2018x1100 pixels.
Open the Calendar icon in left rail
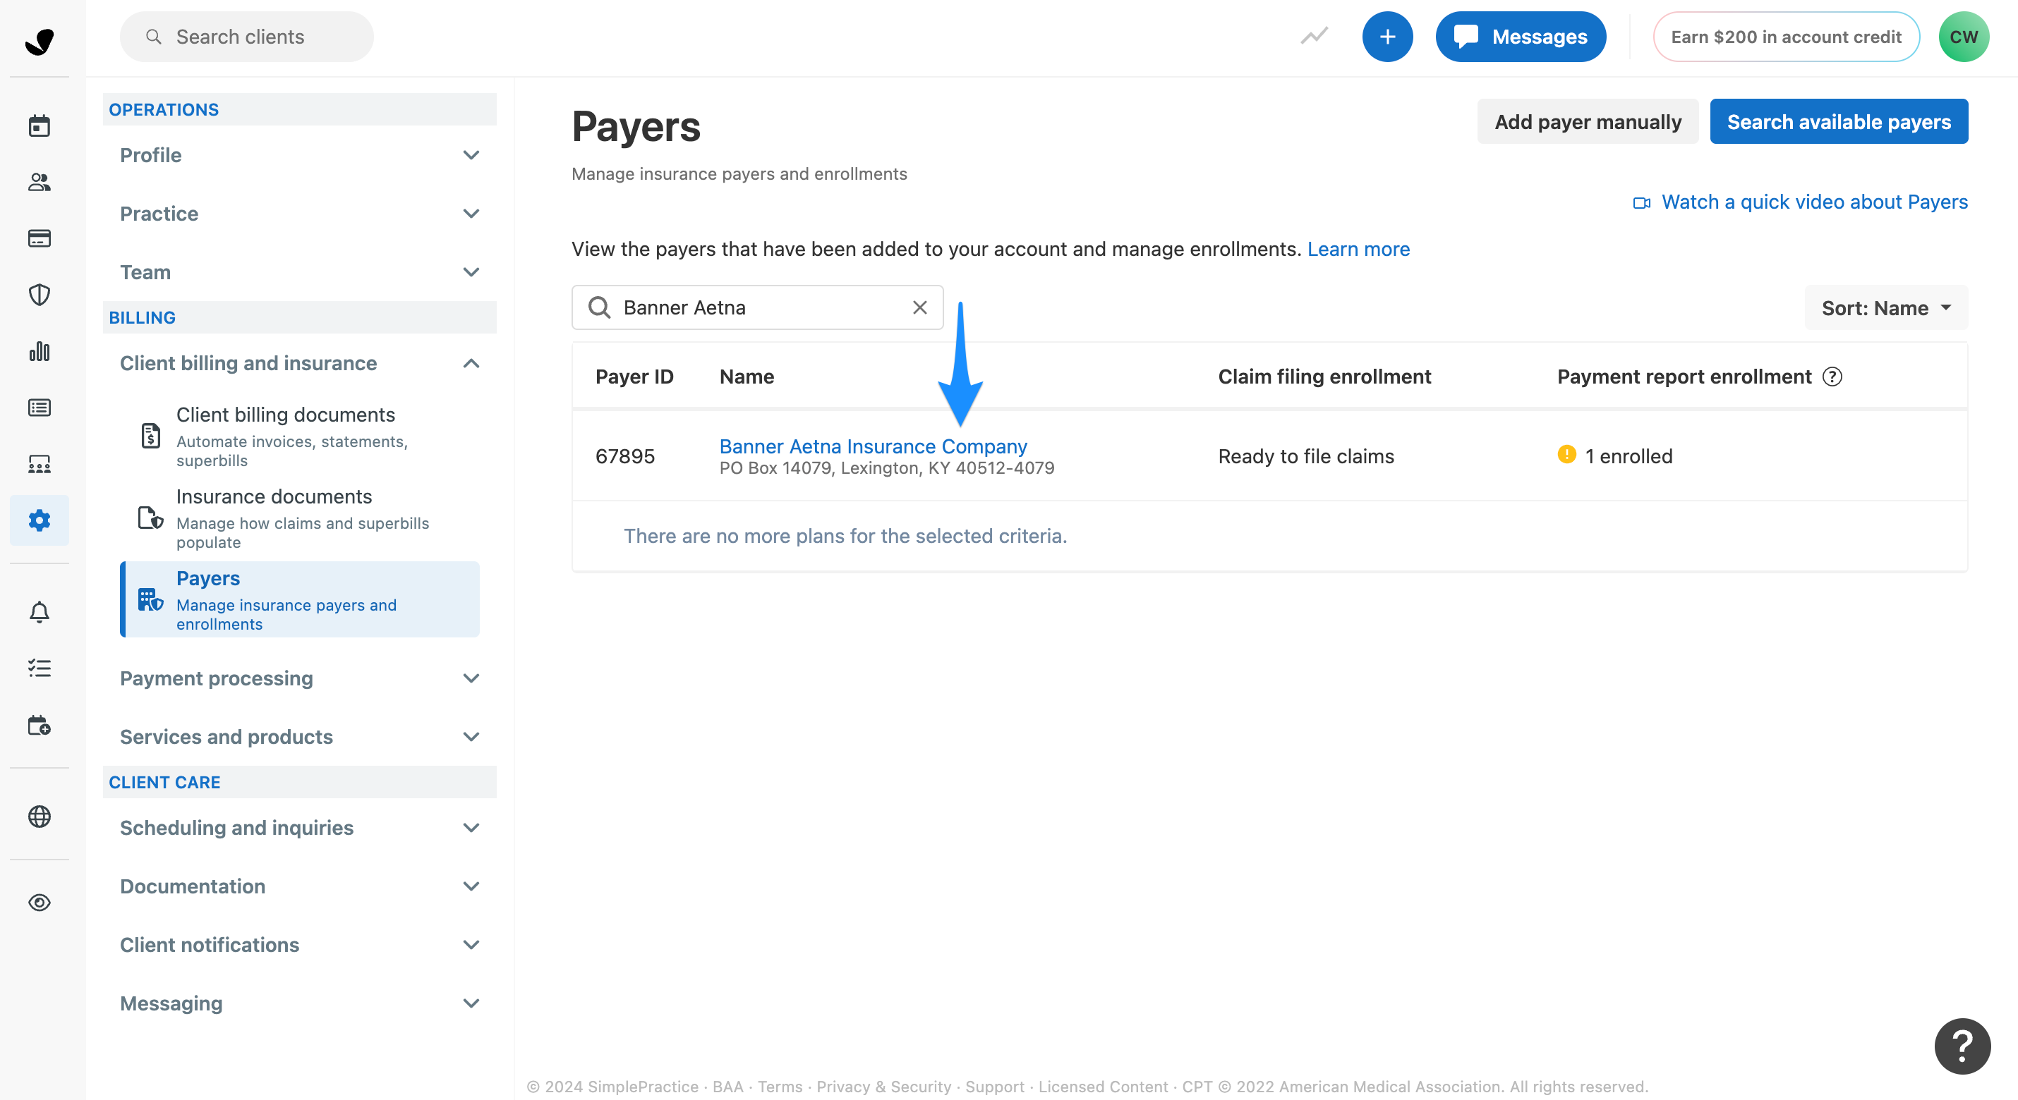(x=40, y=126)
